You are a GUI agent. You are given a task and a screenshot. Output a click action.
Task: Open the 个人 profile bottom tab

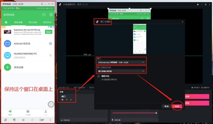46,113
